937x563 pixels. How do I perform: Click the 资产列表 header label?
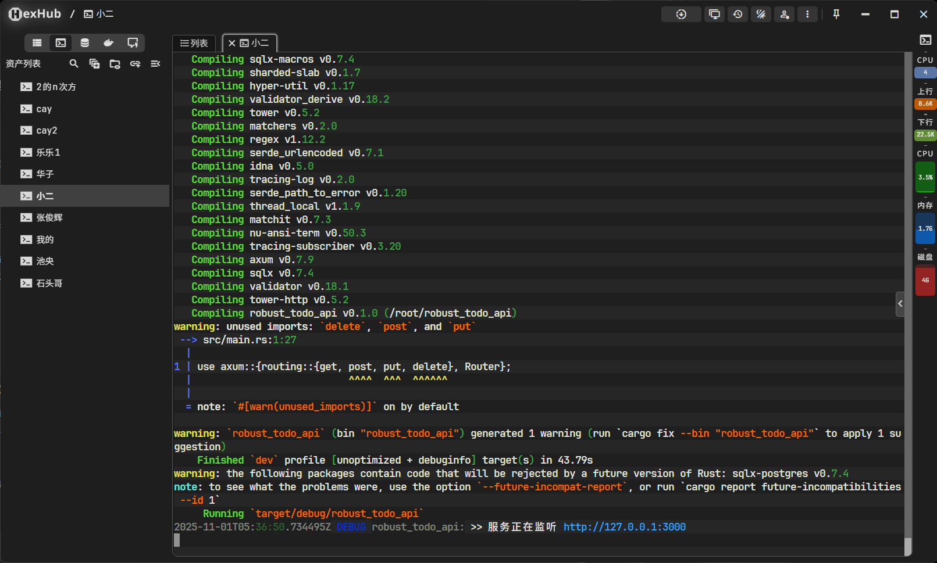23,64
